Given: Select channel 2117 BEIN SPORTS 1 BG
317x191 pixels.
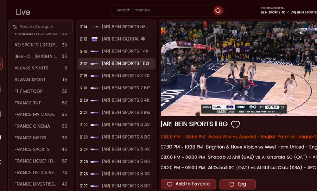Looking at the screenshot, I should 117,63.
